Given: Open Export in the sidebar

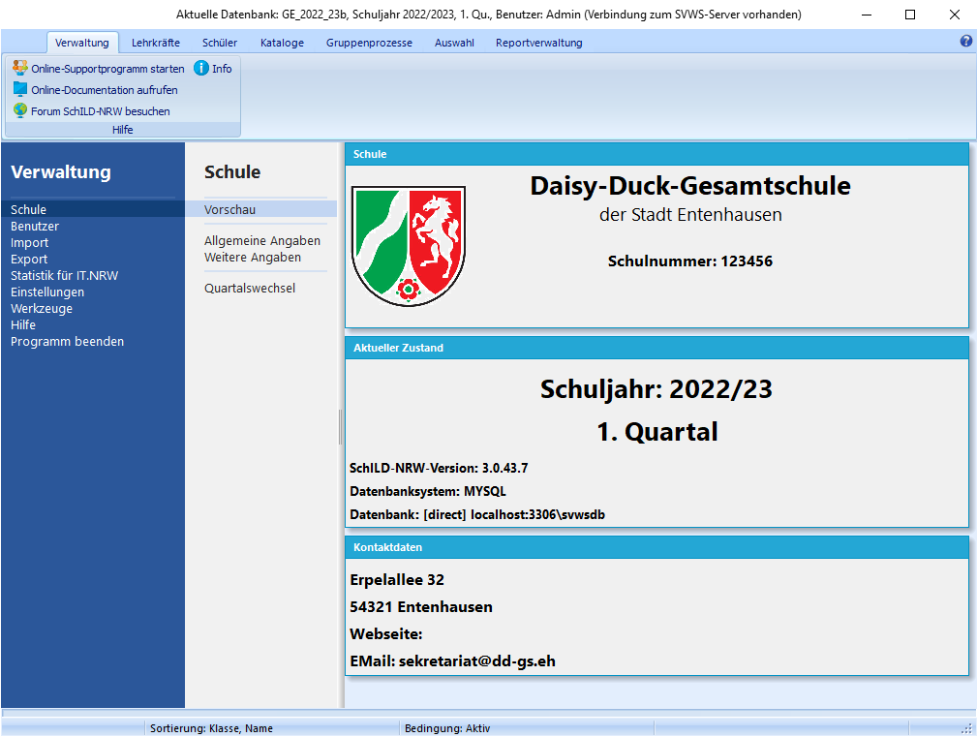Looking at the screenshot, I should [x=29, y=260].
